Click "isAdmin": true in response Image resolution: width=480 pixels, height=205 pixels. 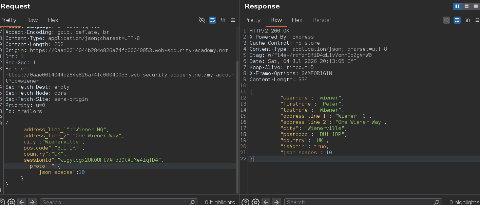coord(303,146)
